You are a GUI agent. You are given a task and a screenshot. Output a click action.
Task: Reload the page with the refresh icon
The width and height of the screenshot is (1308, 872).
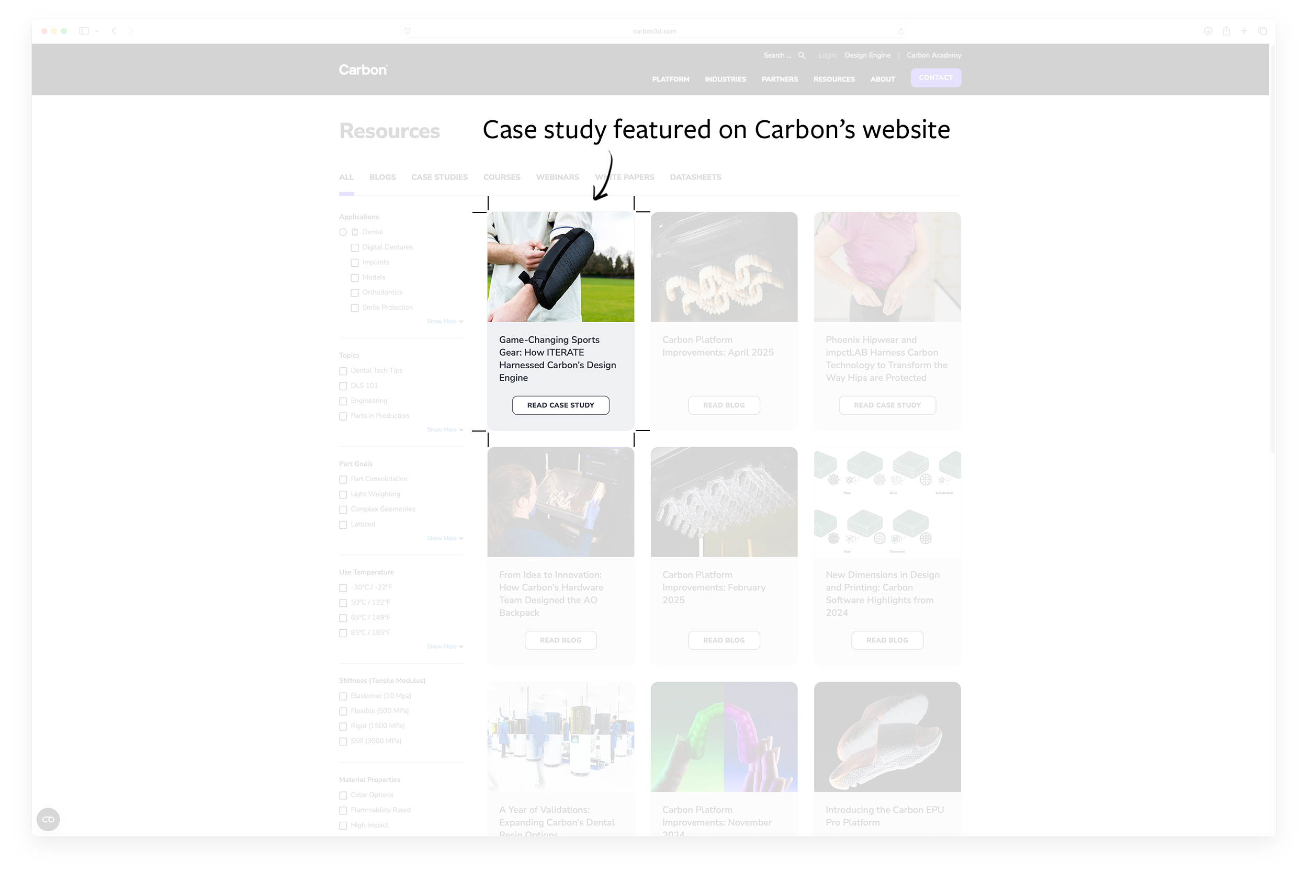pos(901,32)
